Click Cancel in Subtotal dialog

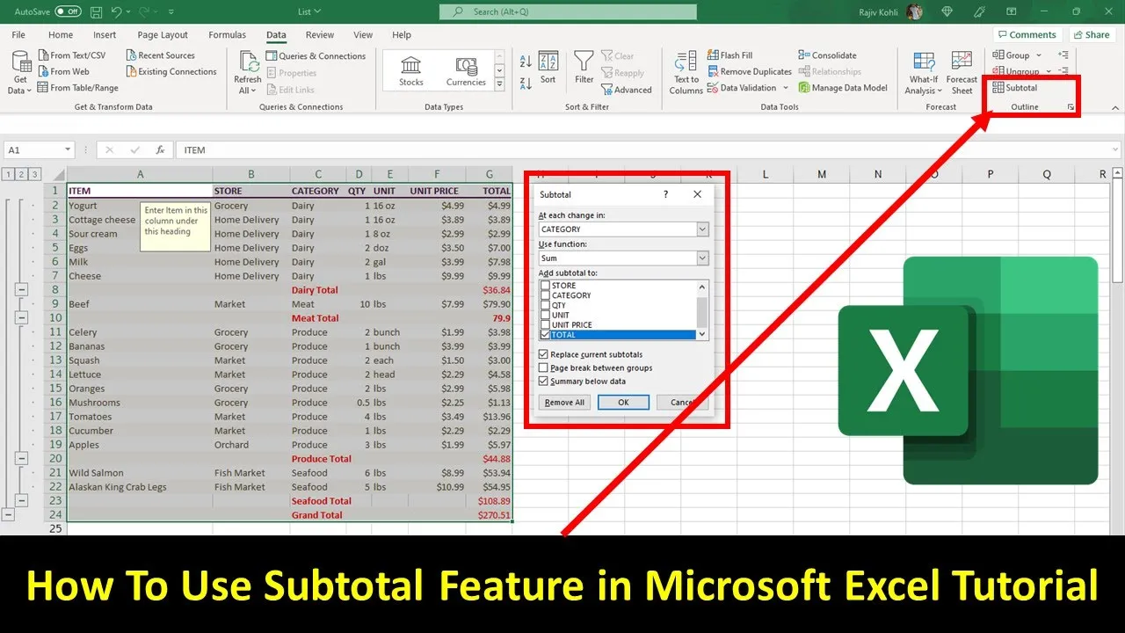(x=683, y=403)
